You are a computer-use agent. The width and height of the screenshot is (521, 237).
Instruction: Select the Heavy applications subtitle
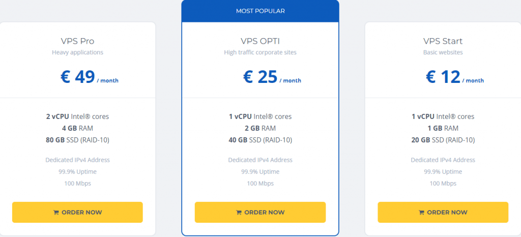click(77, 52)
